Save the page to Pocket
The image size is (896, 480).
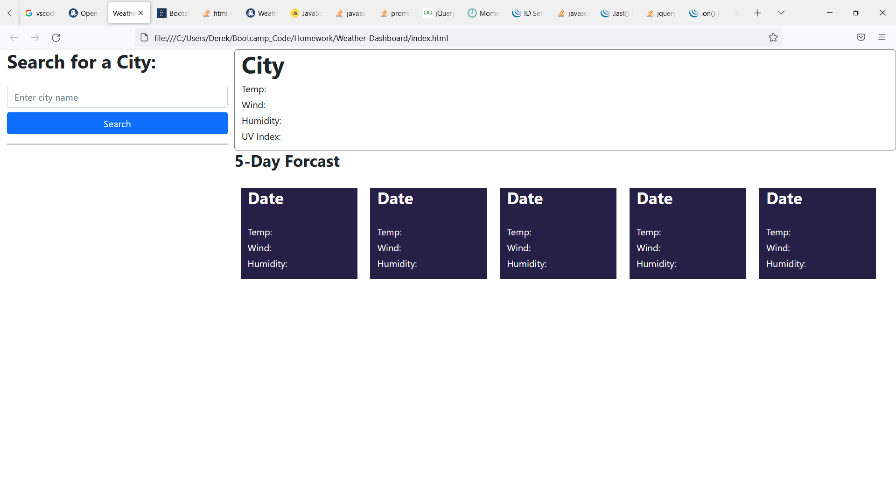tap(861, 37)
